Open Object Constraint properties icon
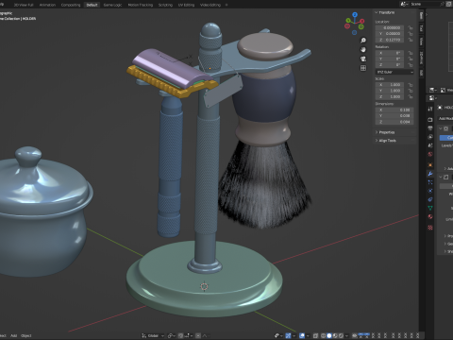Image resolution: width=453 pixels, height=340 pixels. tap(430, 199)
